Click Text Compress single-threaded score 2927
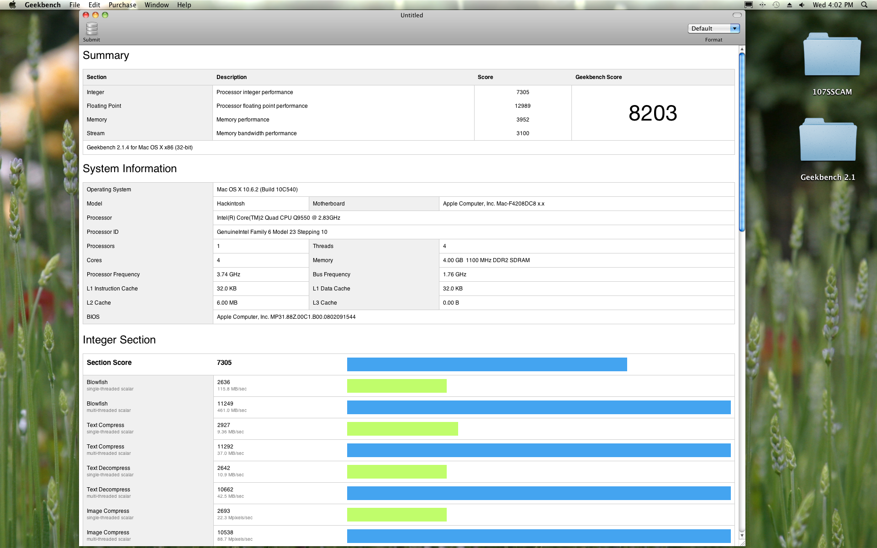The width and height of the screenshot is (877, 548). (224, 425)
